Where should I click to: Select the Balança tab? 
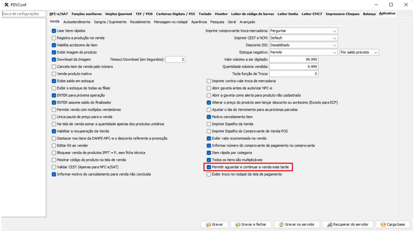[369, 14]
